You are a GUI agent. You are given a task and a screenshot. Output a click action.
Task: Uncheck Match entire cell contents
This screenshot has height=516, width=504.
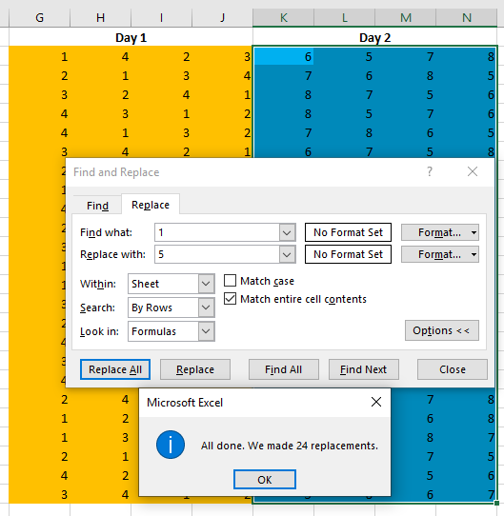(x=230, y=299)
